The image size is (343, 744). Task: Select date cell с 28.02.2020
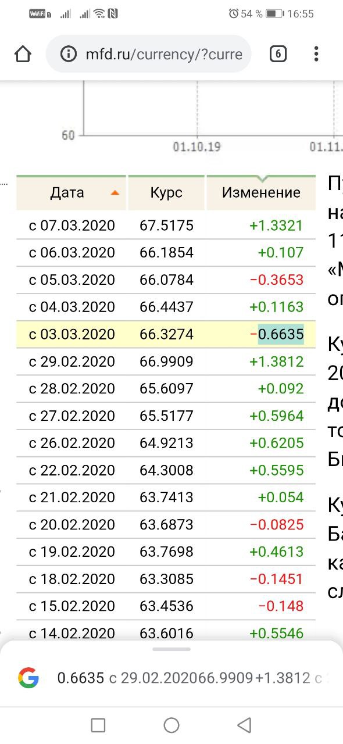[x=72, y=389]
